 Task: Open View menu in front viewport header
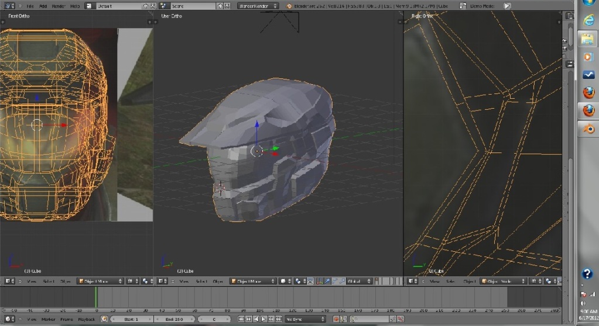coord(31,282)
